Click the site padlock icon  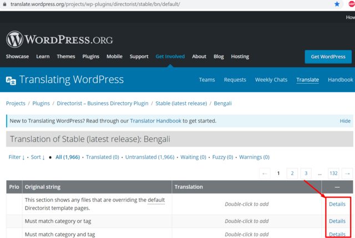[x=4, y=4]
